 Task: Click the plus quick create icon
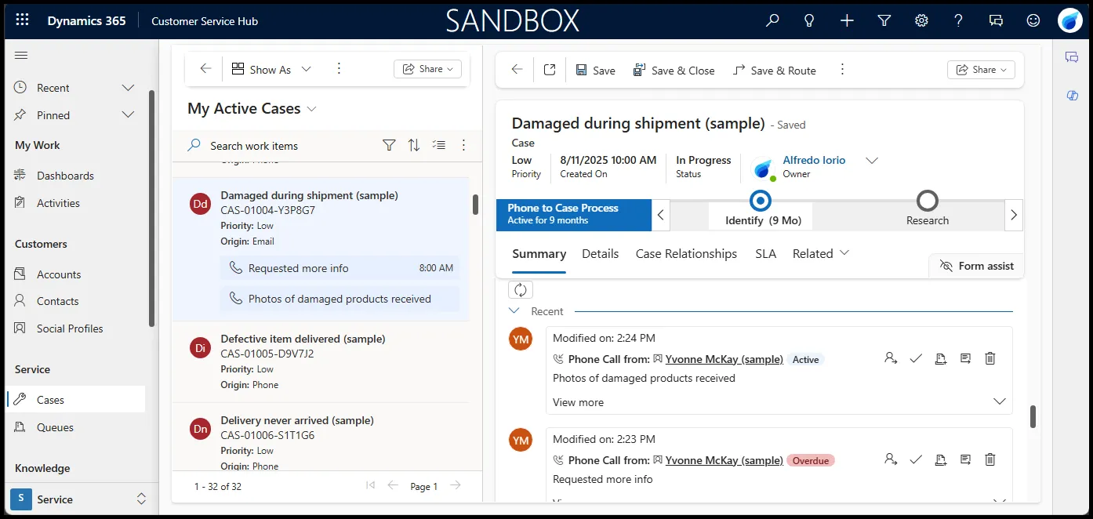pos(847,20)
